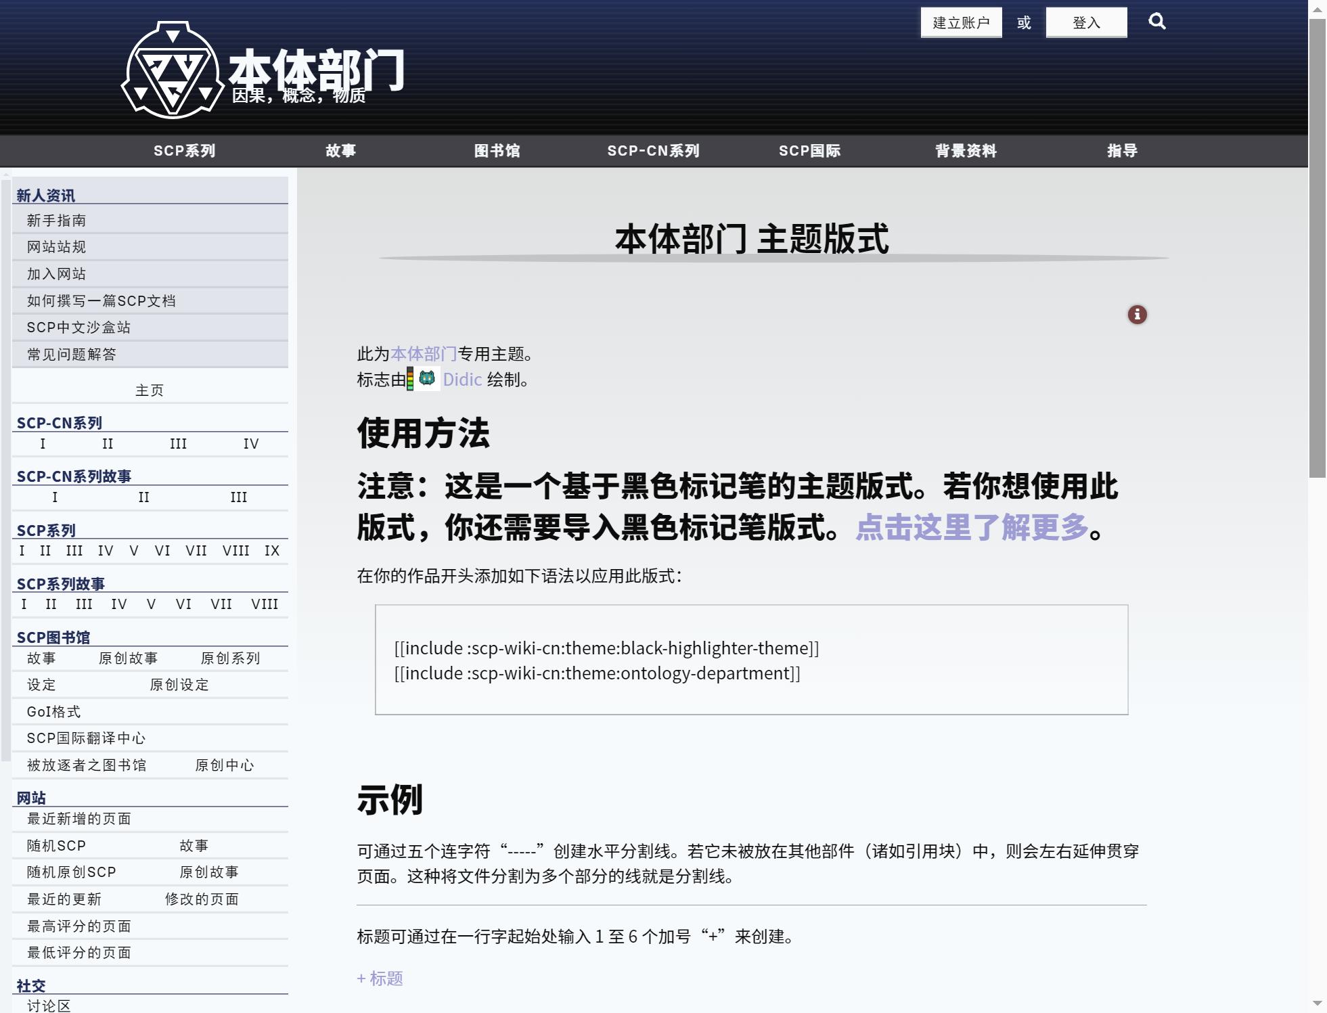
Task: Click Didic's cat avatar icon
Action: point(427,378)
